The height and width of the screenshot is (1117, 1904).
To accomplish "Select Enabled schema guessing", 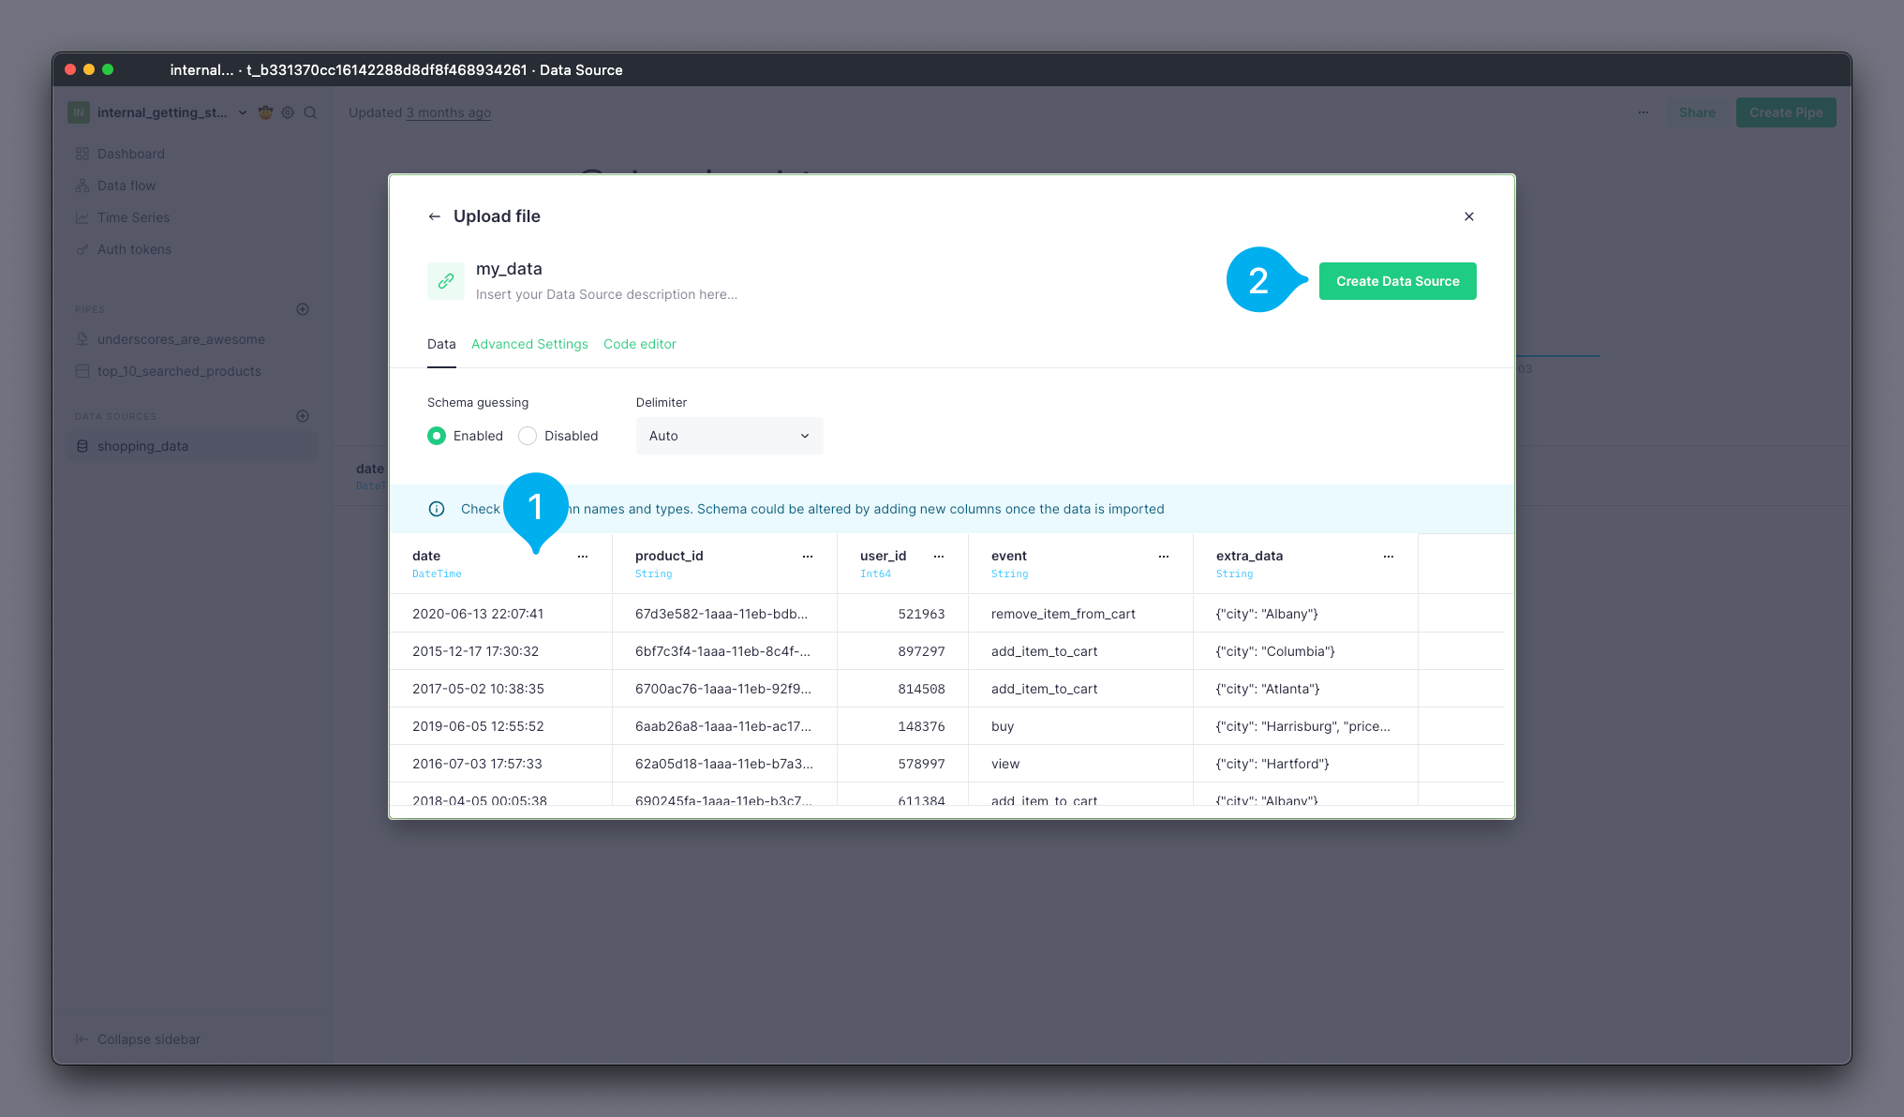I will [x=437, y=436].
